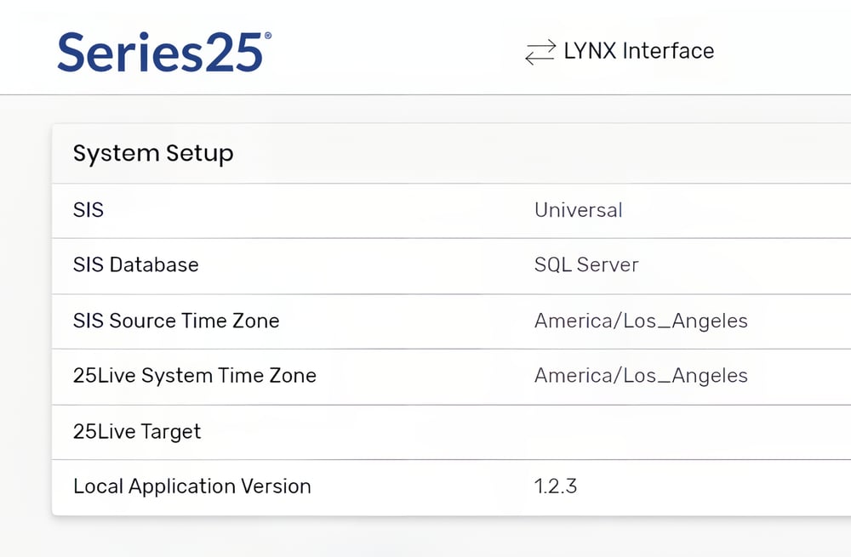
Task: Select the 1.2.3 version value
Action: pyautogui.click(x=556, y=486)
